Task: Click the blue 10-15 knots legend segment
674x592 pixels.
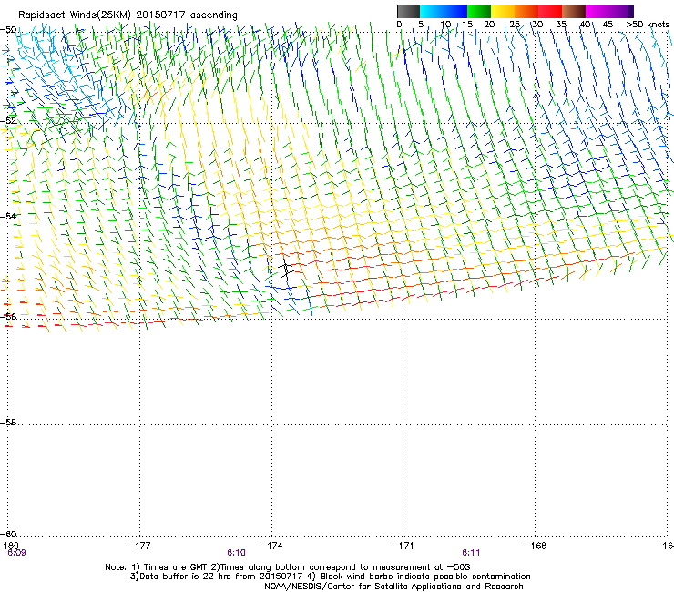Action: click(x=455, y=11)
